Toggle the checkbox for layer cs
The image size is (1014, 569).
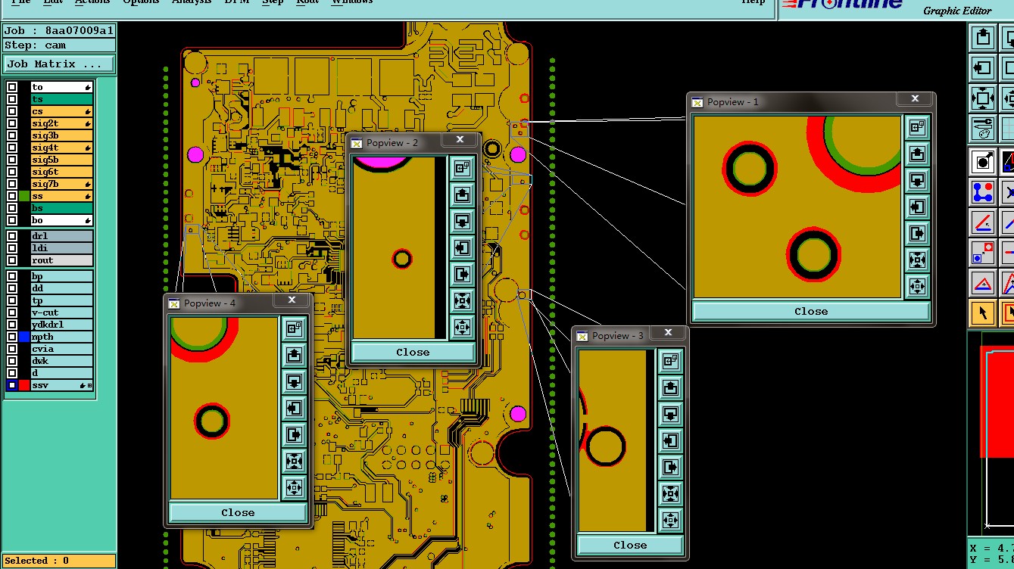click(x=12, y=111)
